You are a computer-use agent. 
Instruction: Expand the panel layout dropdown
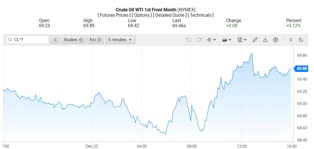[x=242, y=40]
